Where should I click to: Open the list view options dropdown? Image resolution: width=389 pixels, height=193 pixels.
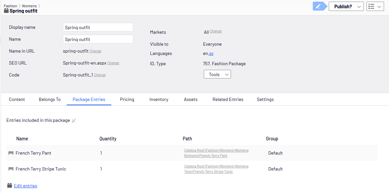coord(375,6)
